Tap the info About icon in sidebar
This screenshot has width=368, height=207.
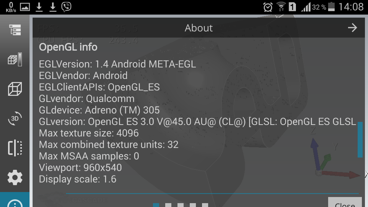click(x=15, y=202)
